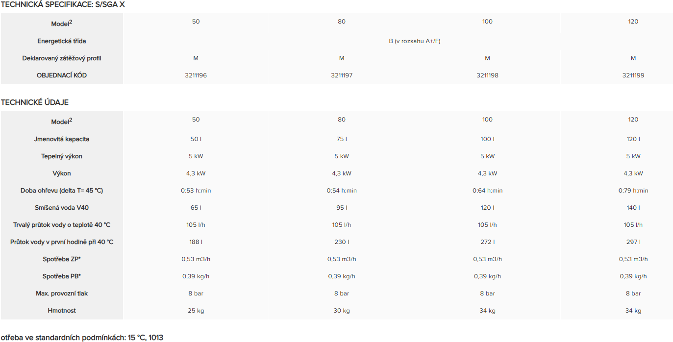Click the Energetická třída row label

[x=62, y=41]
